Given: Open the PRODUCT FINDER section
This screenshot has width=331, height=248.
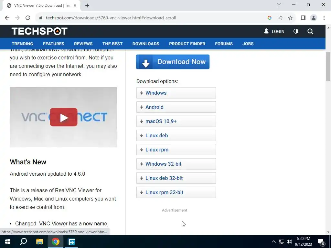Looking at the screenshot, I should click(x=187, y=44).
